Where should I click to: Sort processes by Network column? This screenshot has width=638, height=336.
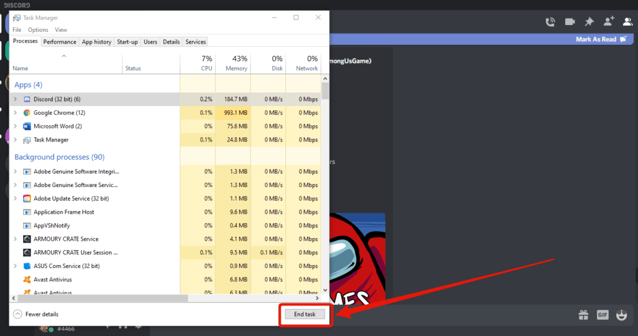(303, 64)
